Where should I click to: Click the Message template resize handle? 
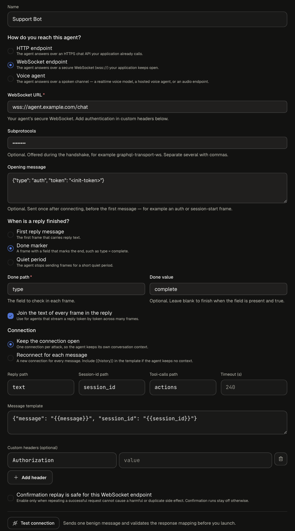pos(285,432)
